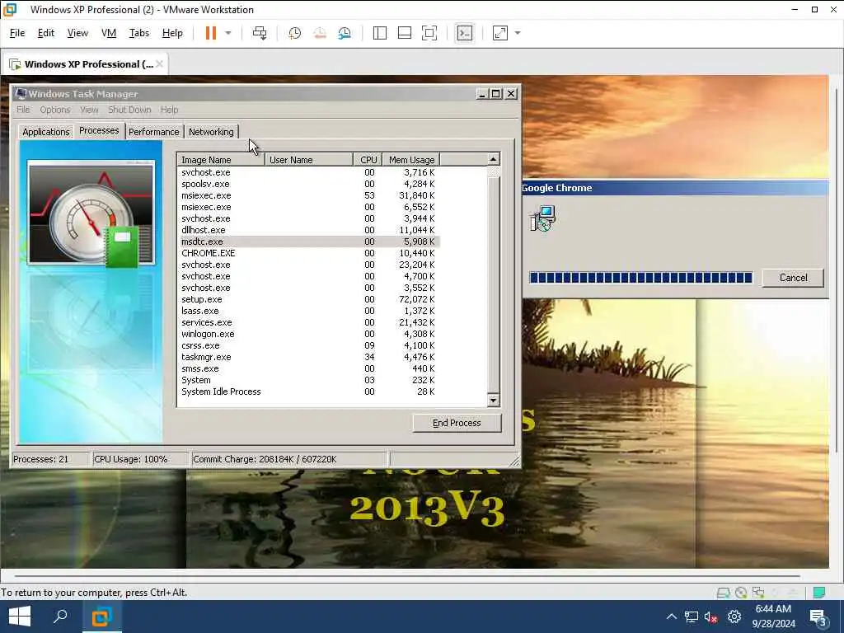
Task: Select the msdtc.exe process row
Action: pos(309,241)
